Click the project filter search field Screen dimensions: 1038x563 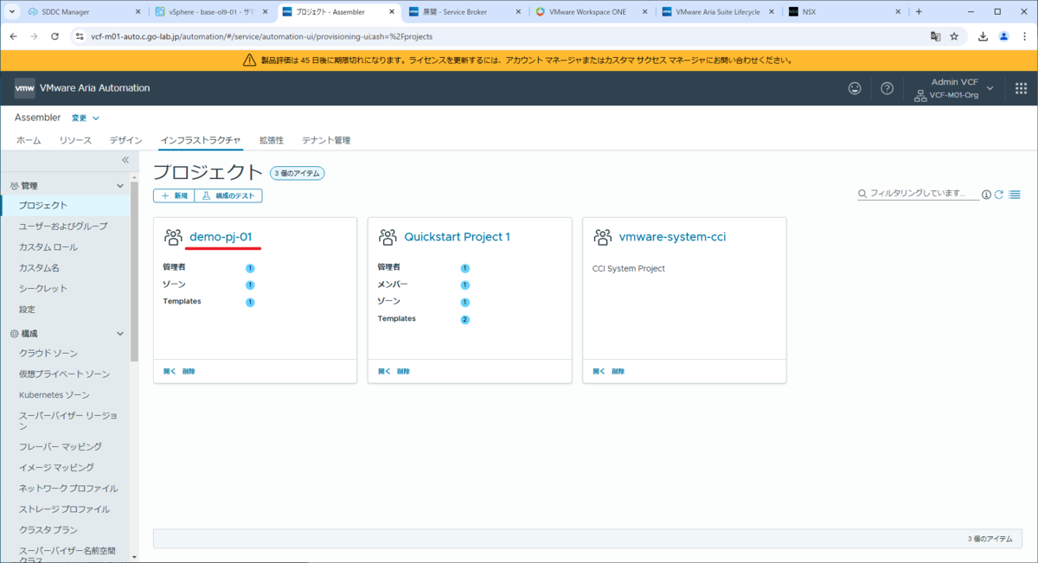918,195
